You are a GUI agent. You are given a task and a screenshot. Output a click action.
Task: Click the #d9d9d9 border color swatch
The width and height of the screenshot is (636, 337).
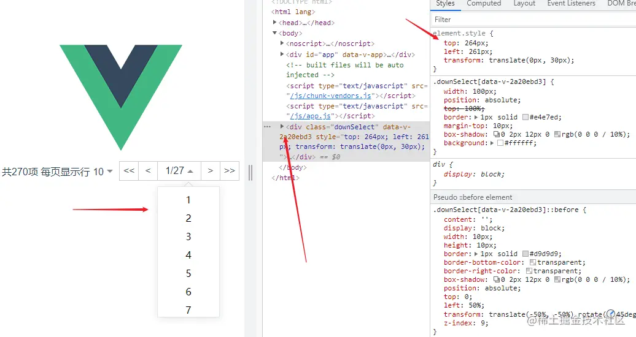[x=525, y=254]
